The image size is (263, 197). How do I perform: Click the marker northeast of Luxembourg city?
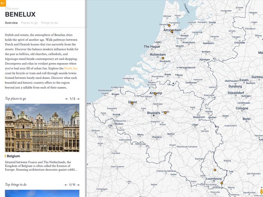coord(215,170)
